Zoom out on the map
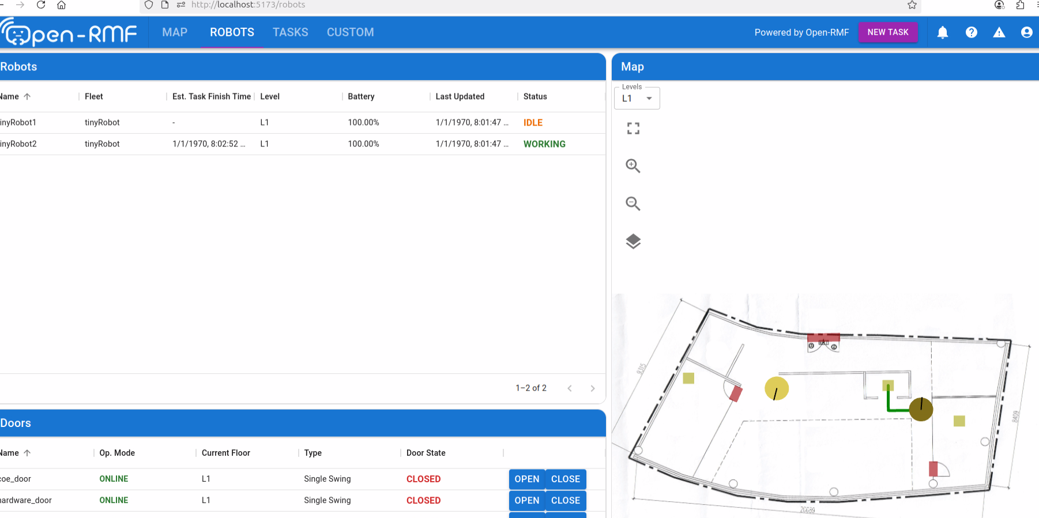This screenshot has width=1039, height=518. pyautogui.click(x=633, y=203)
